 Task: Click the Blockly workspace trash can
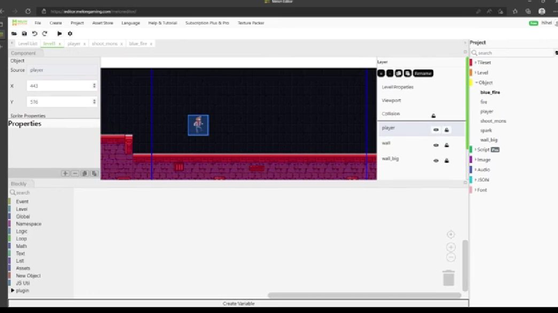[448, 278]
